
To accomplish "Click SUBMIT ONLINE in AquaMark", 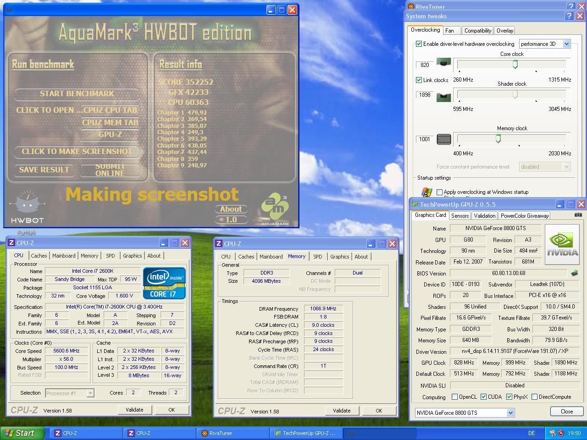I will click(x=110, y=170).
